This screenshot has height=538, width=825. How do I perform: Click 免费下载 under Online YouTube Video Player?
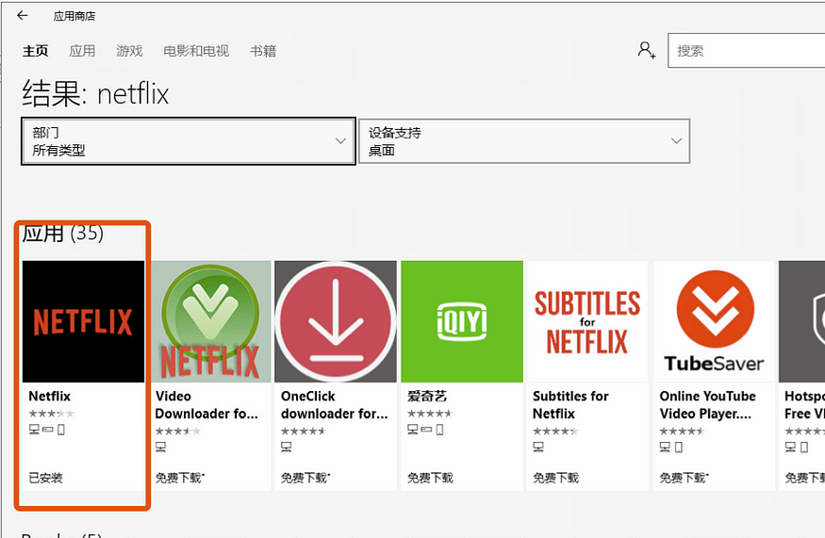684,478
